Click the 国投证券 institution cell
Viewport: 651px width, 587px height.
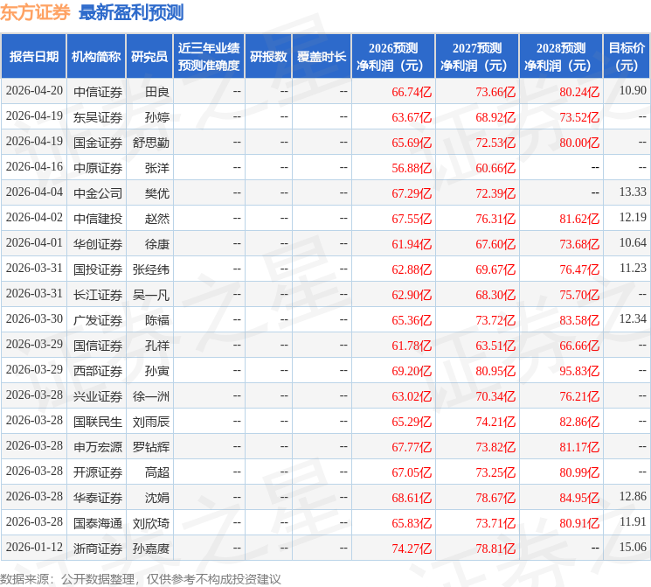pos(98,269)
